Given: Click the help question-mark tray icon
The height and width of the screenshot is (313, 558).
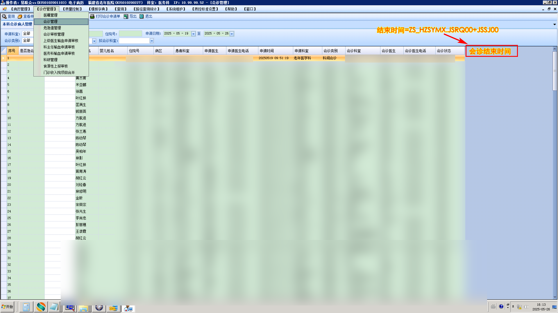Looking at the screenshot, I should [x=501, y=307].
